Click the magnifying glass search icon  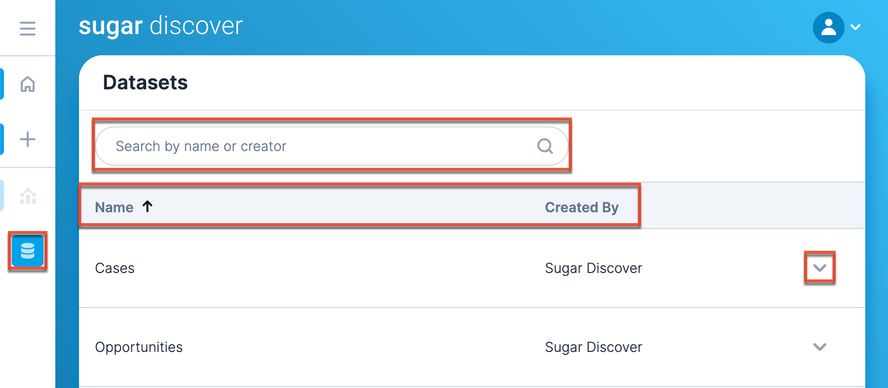tap(545, 146)
